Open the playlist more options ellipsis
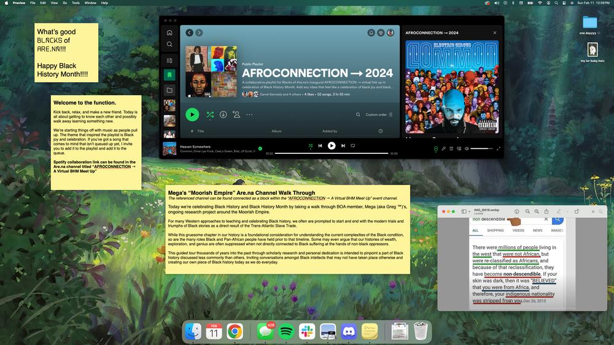The image size is (614, 345). [249, 115]
